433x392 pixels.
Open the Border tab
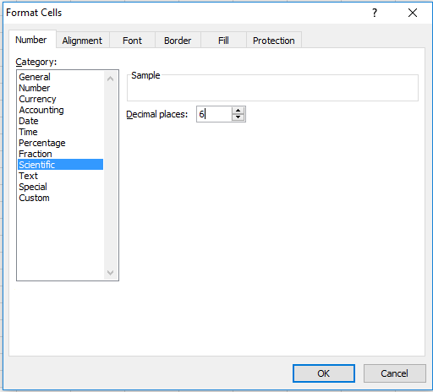click(178, 41)
